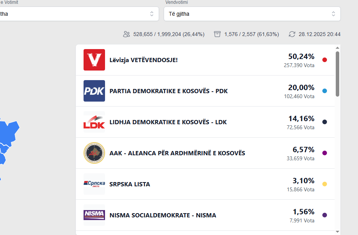358x235 pixels.
Task: Click the Lëvizja VETËVENDOSJE! party logo
Action: point(94,60)
